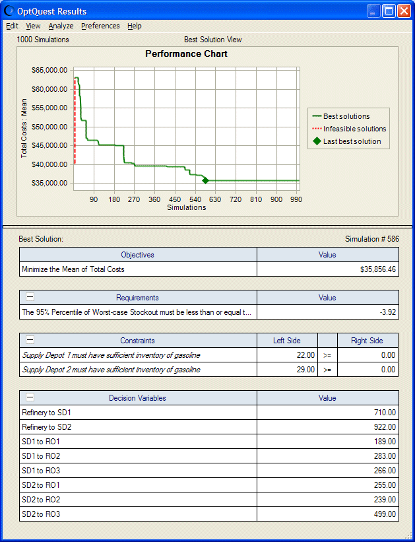Select the Refinery to SD2 row
The width and height of the screenshot is (415, 542).
click(208, 427)
